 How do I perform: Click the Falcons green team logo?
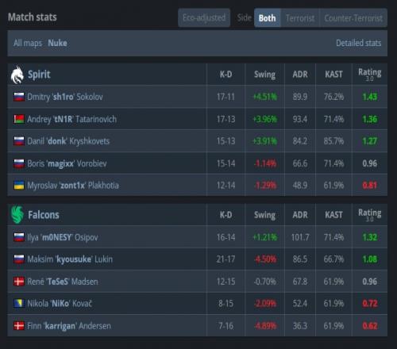(17, 215)
